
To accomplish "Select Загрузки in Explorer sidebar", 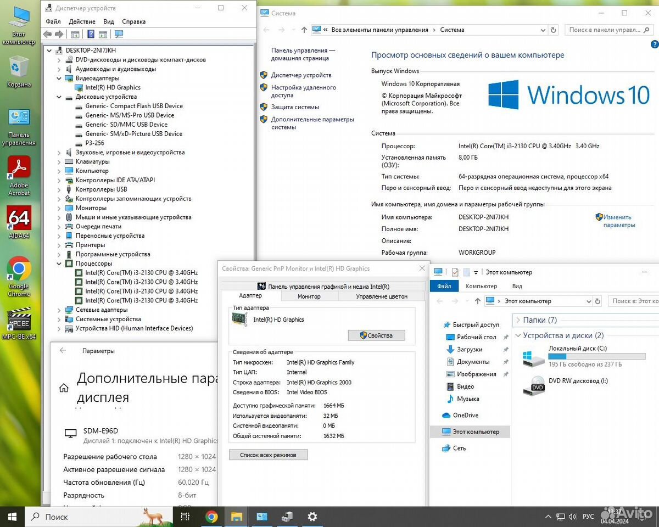I will tap(470, 349).
